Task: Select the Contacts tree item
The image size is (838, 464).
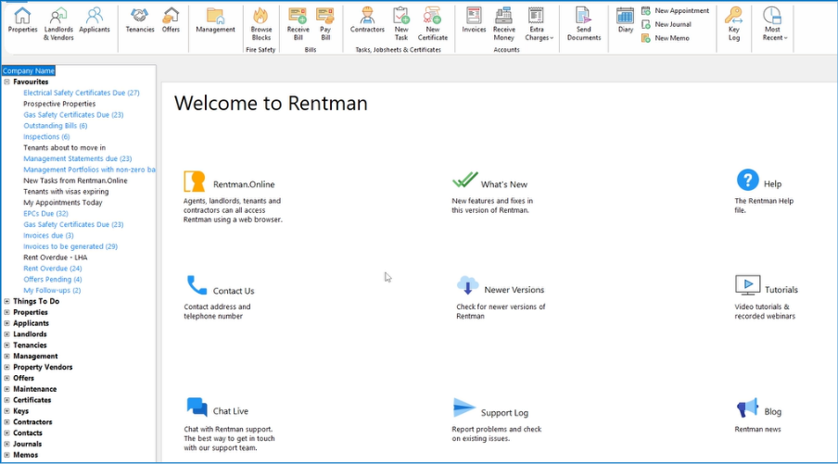Action: pos(27,433)
